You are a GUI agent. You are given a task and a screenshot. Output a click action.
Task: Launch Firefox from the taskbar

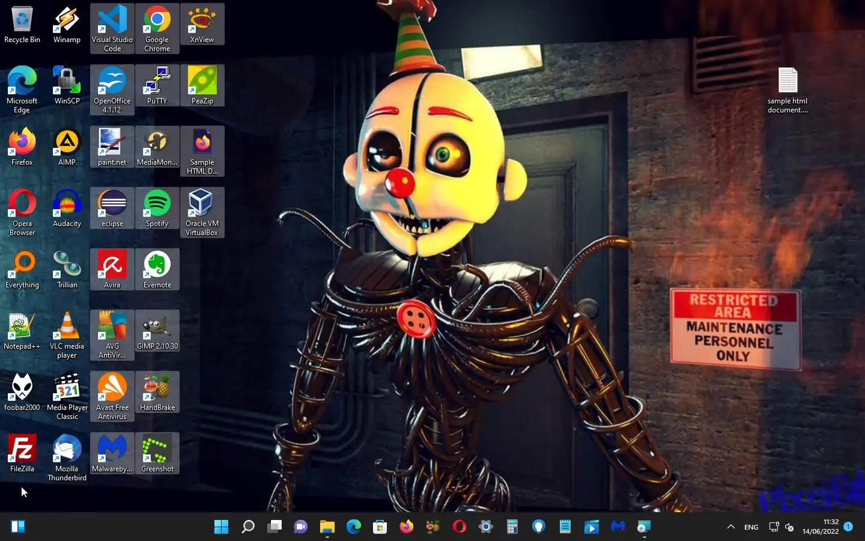pos(407,527)
